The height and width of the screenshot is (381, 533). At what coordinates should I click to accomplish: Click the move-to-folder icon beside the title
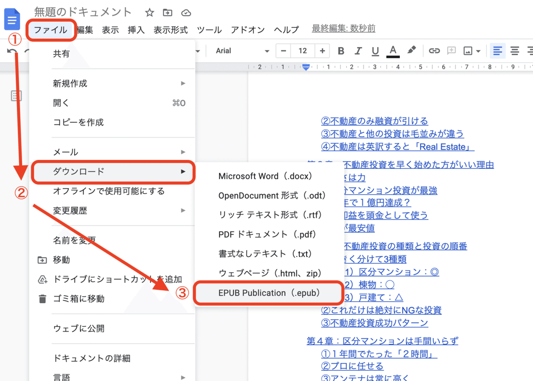[x=167, y=12]
